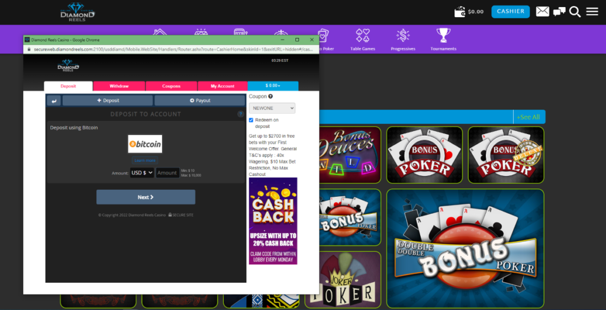Open the envelope messages icon
Viewport: 606px width, 310px height.
coord(542,12)
